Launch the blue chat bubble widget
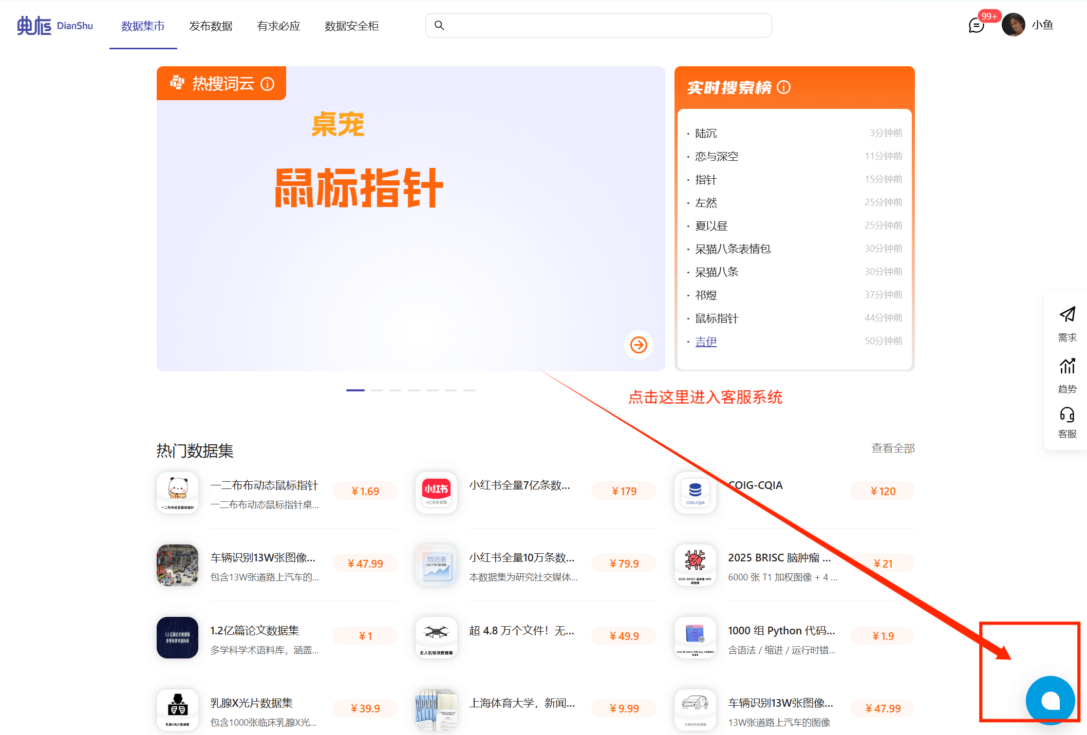 pos(1050,700)
